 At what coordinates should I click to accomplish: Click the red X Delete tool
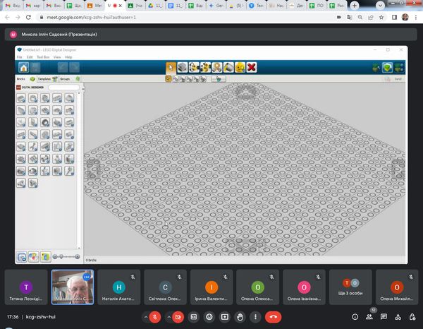pyautogui.click(x=251, y=67)
